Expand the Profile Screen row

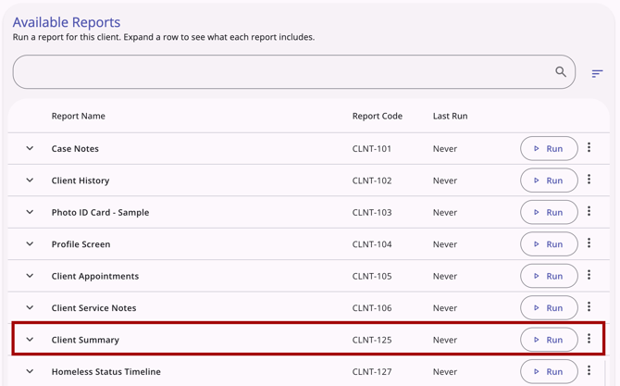click(x=30, y=244)
